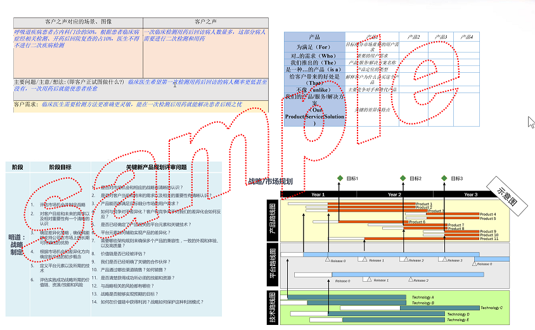Select the 明道：战略制定 stage cell
Viewport: 535px width, 330px height.
(16, 243)
